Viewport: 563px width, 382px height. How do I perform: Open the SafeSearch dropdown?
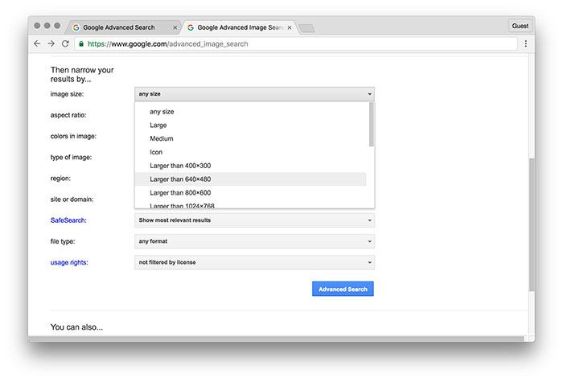pyautogui.click(x=253, y=220)
